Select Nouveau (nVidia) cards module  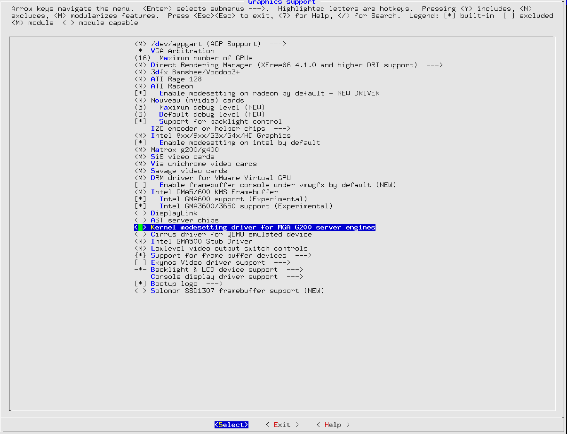point(189,100)
